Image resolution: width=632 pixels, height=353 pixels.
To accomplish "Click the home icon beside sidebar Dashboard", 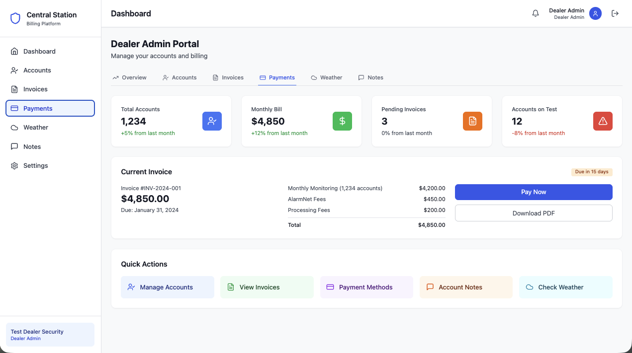I will coord(14,51).
